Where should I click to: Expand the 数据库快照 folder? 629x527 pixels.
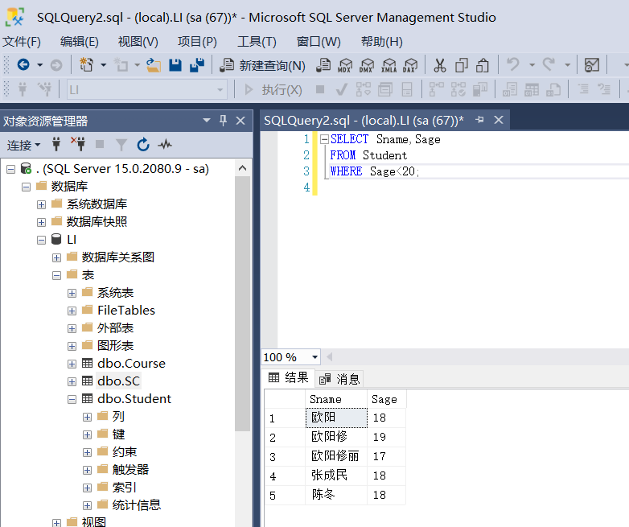click(41, 222)
